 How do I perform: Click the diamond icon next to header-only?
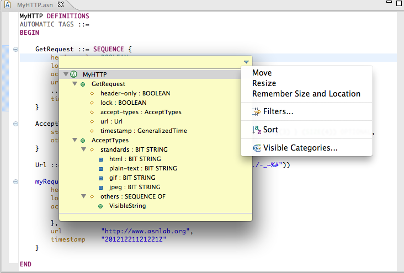[92, 93]
